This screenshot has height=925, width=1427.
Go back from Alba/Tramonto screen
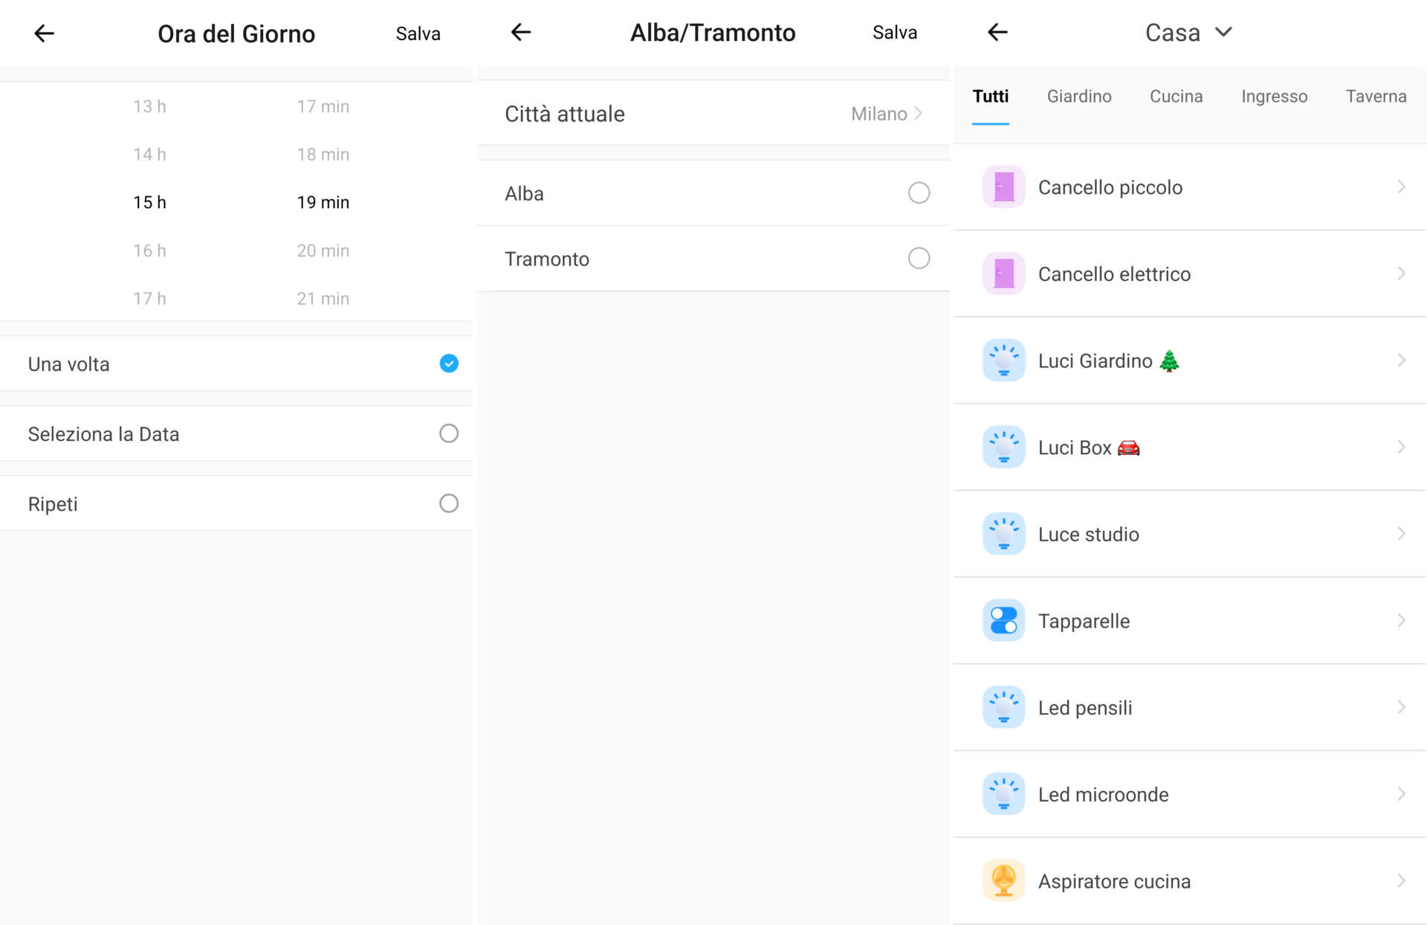pyautogui.click(x=521, y=32)
